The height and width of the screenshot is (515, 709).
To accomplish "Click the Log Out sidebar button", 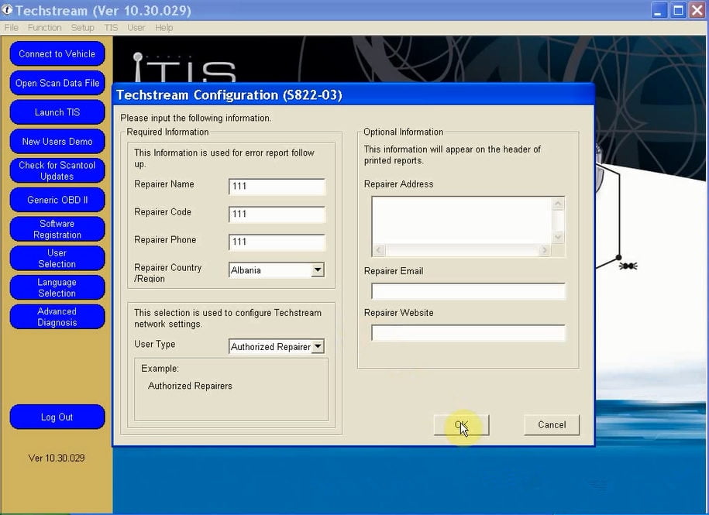I will pos(57,417).
